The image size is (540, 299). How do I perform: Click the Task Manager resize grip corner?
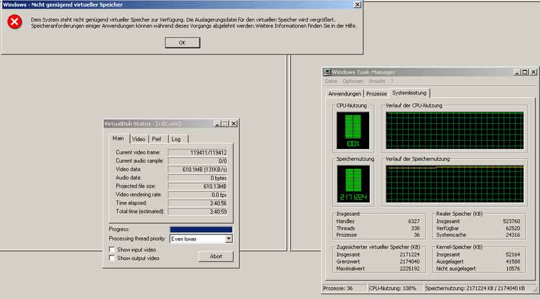click(536, 290)
